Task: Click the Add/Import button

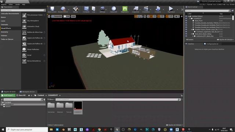Action: [8, 95]
